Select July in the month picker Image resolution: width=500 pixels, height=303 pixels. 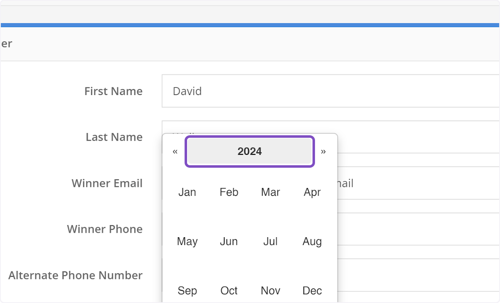pyautogui.click(x=270, y=241)
